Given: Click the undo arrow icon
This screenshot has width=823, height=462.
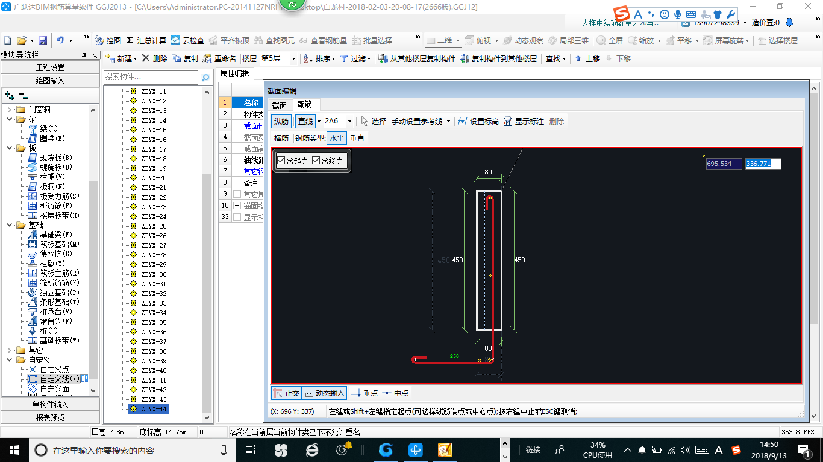Looking at the screenshot, I should coord(60,40).
